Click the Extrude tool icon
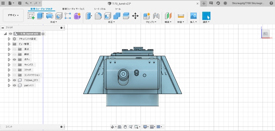 click(x=40, y=16)
